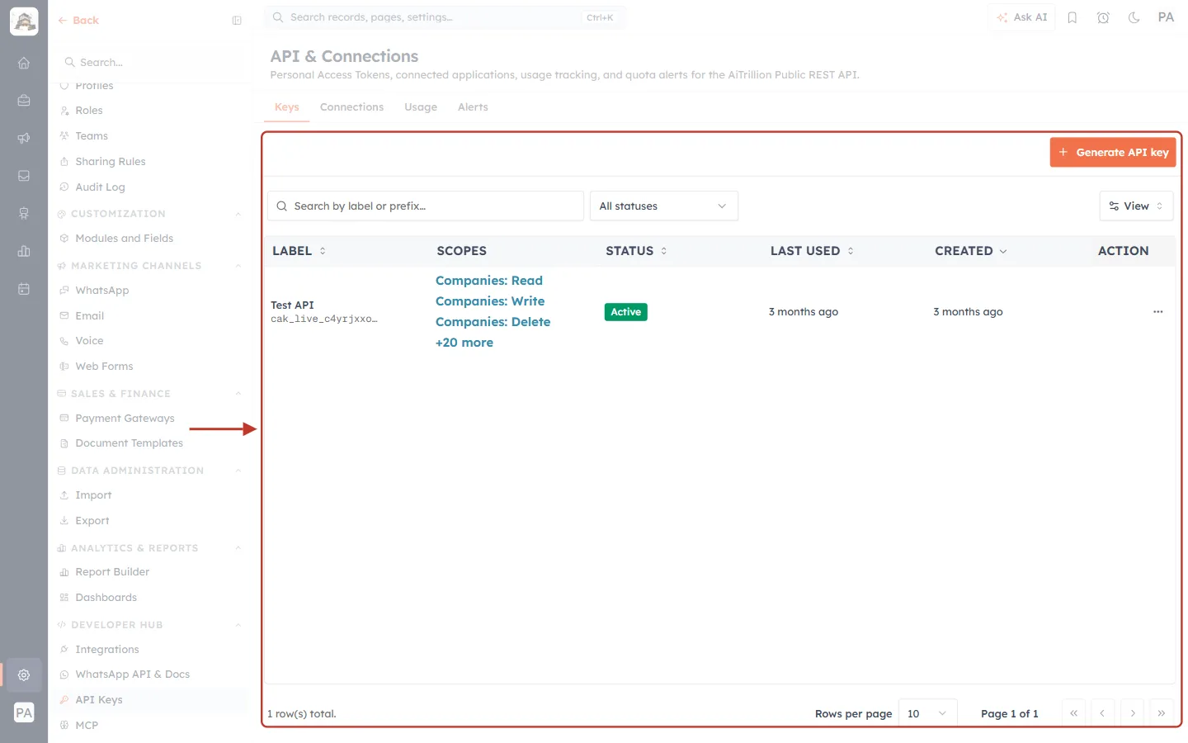This screenshot has width=1188, height=743.
Task: Click the PA avatar in the top-right header
Action: pos(1166,17)
